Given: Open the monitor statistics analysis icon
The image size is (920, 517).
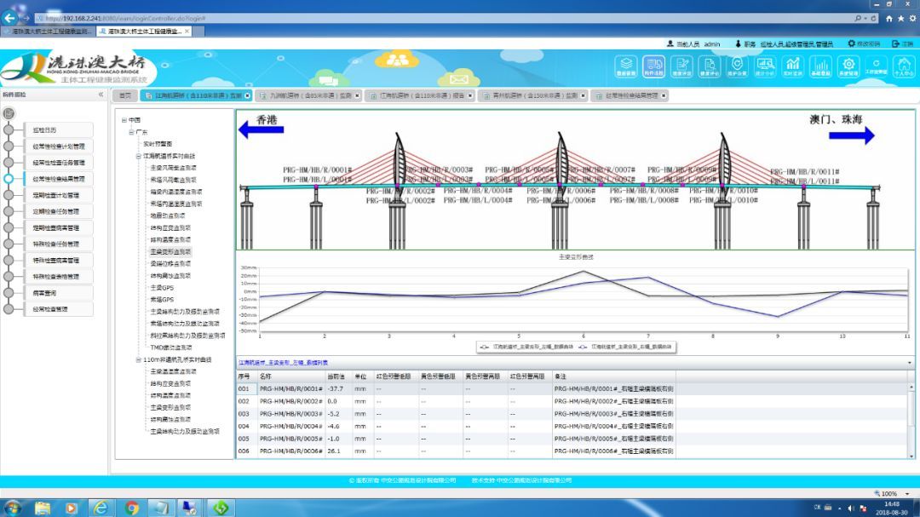Looking at the screenshot, I should tap(765, 66).
